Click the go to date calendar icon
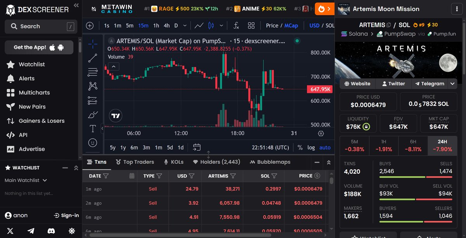The width and height of the screenshot is (466, 238). [x=197, y=147]
